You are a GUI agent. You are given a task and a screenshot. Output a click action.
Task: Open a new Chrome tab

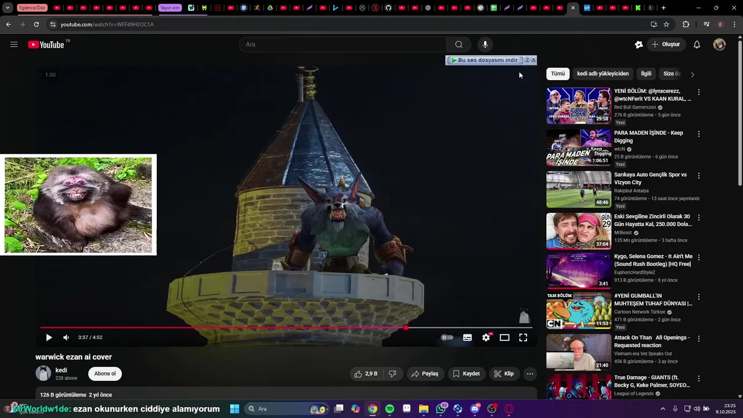(663, 8)
